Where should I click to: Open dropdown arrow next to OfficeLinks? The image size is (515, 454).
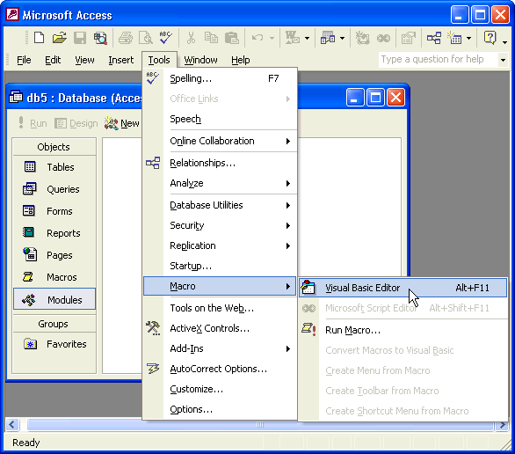[x=307, y=38]
